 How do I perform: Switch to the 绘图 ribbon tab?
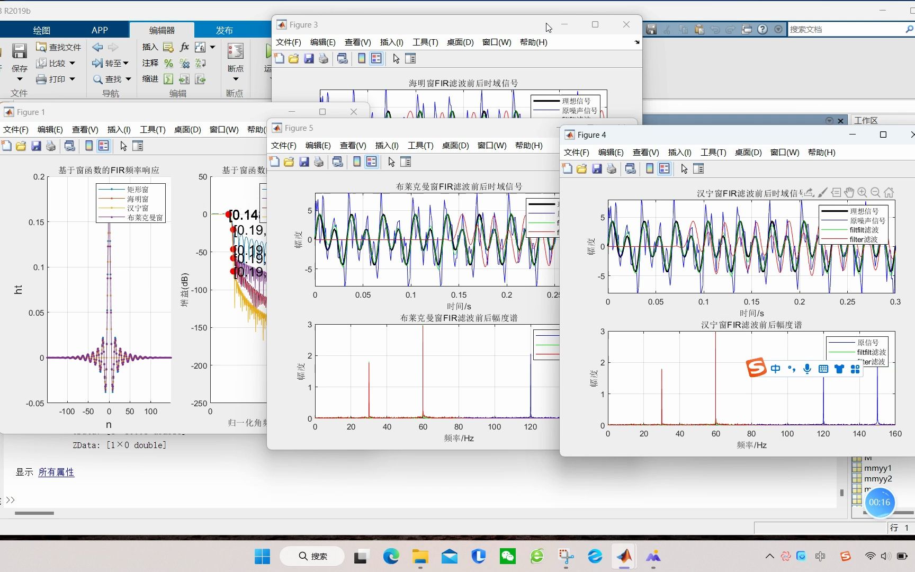pyautogui.click(x=42, y=30)
